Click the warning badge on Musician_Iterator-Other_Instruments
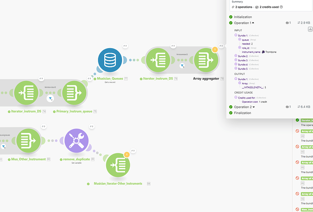 (x=127, y=155)
